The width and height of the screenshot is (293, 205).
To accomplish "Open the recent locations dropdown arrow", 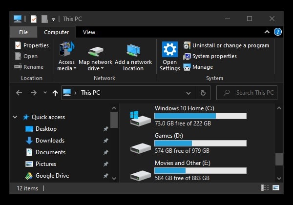I will [x=45, y=93].
